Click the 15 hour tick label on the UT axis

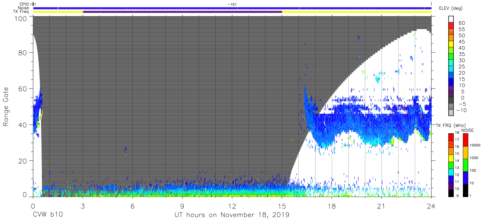click(282, 206)
